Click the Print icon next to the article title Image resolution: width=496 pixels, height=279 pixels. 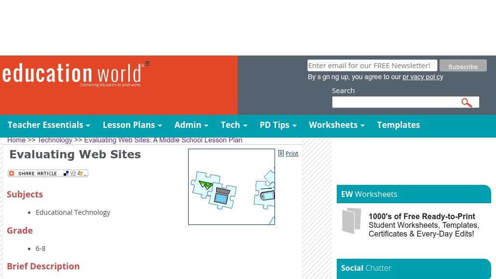coord(281,153)
